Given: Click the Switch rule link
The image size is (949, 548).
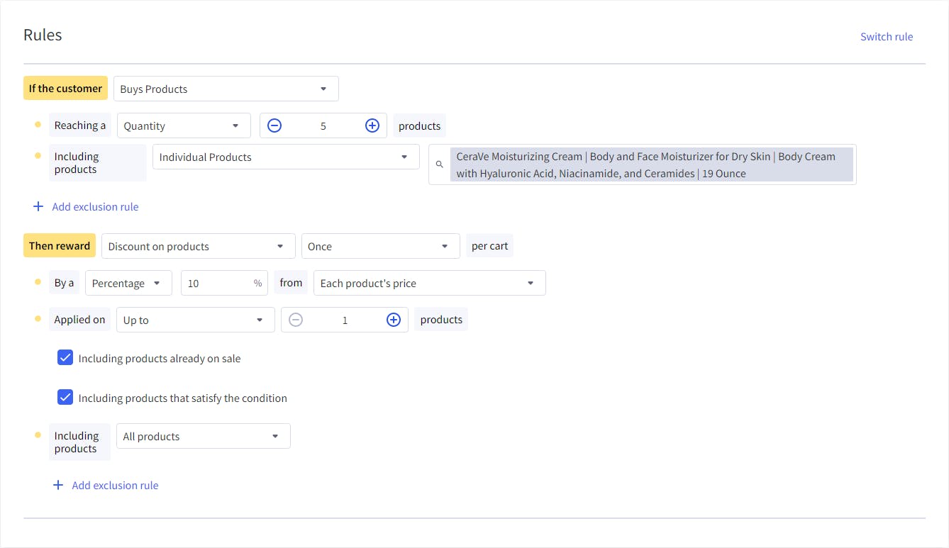Looking at the screenshot, I should pyautogui.click(x=886, y=37).
